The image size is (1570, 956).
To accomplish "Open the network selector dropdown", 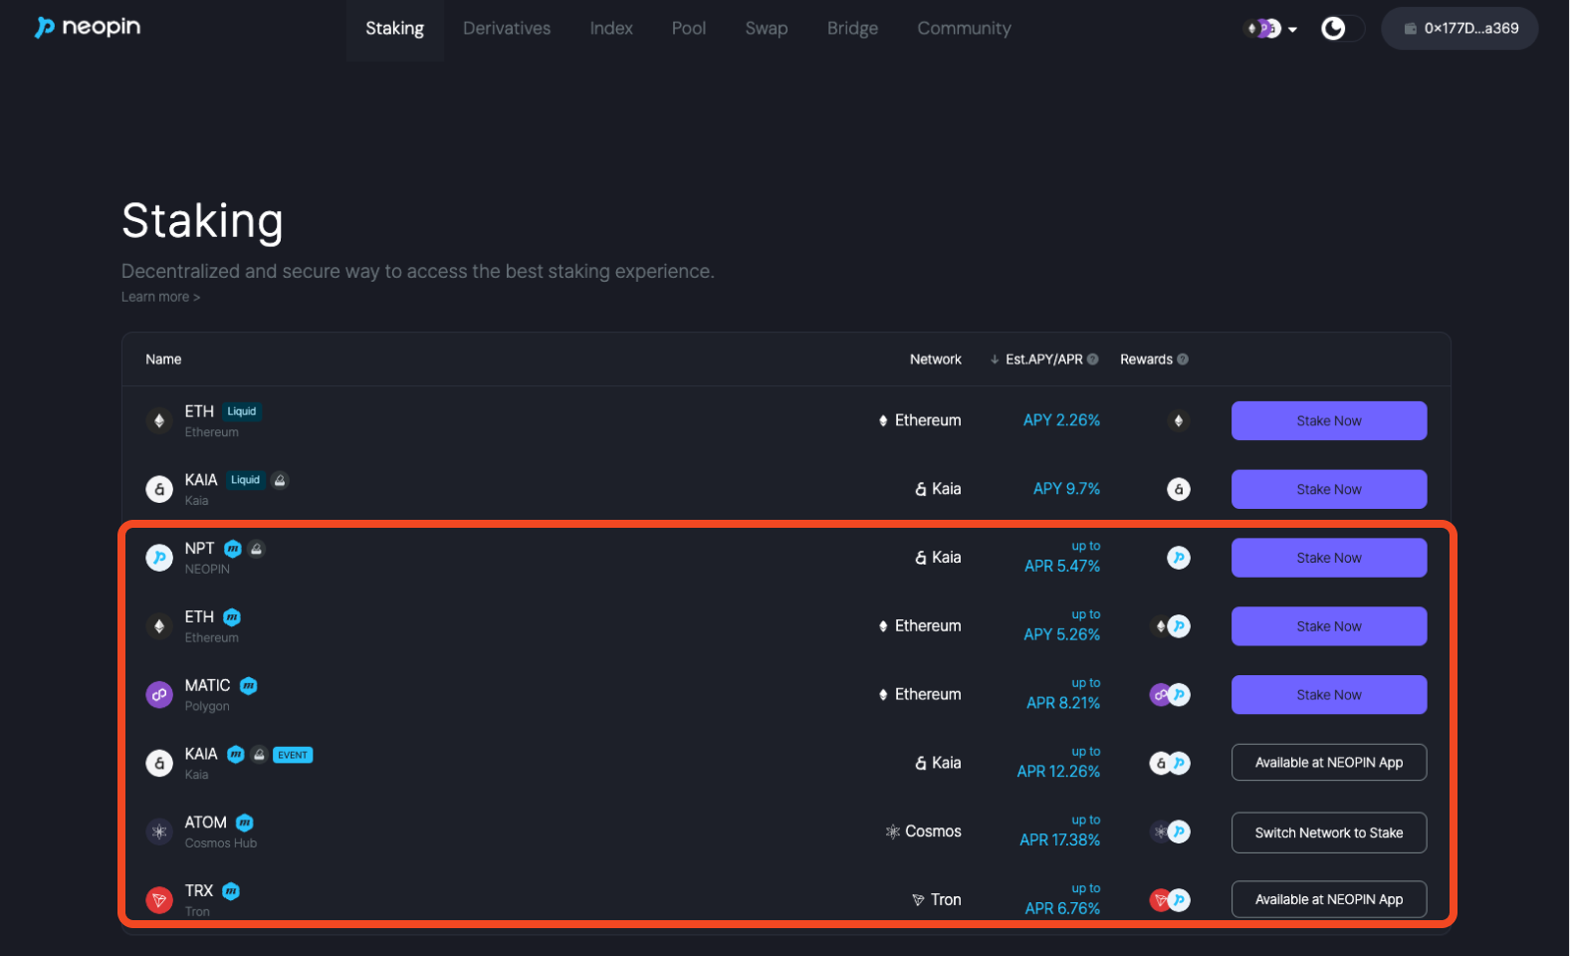I will point(1272,29).
